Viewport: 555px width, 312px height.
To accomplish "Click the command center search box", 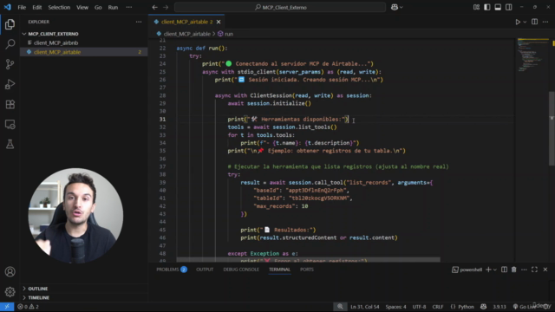I will click(280, 7).
